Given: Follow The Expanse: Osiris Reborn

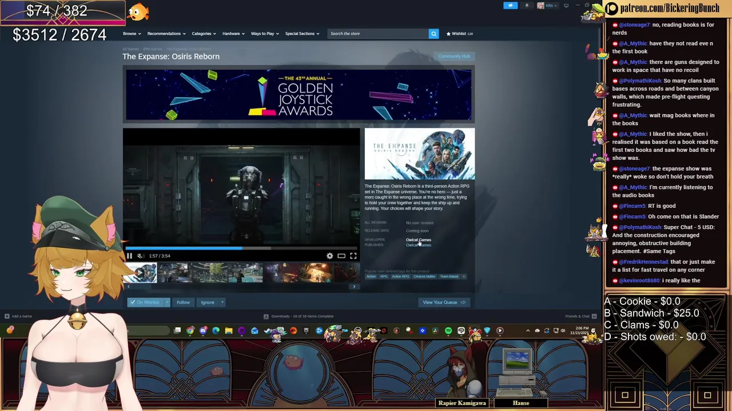Looking at the screenshot, I should pyautogui.click(x=183, y=302).
